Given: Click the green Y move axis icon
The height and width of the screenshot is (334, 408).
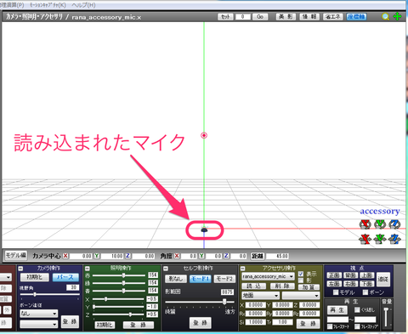Looking at the screenshot, I should click(380, 239).
